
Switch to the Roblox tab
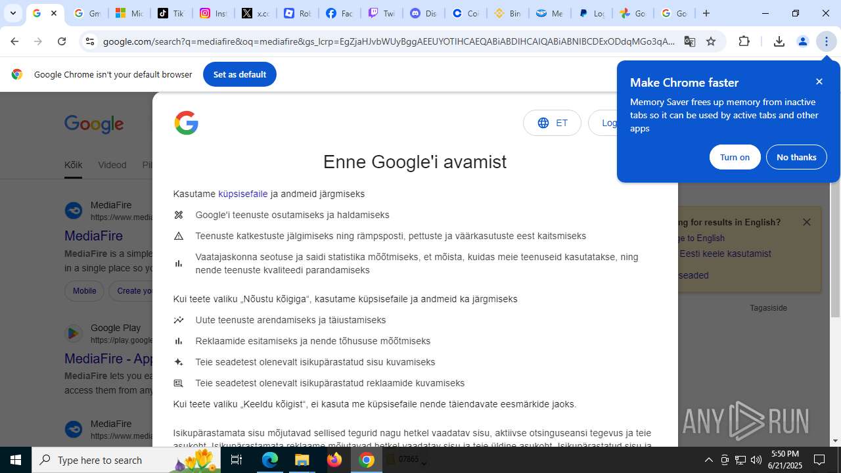coord(297,13)
